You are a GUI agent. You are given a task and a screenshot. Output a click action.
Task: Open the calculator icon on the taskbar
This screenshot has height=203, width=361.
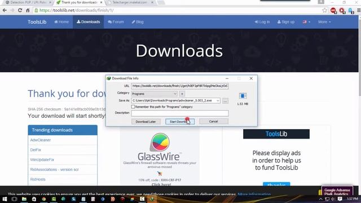(x=93, y=199)
